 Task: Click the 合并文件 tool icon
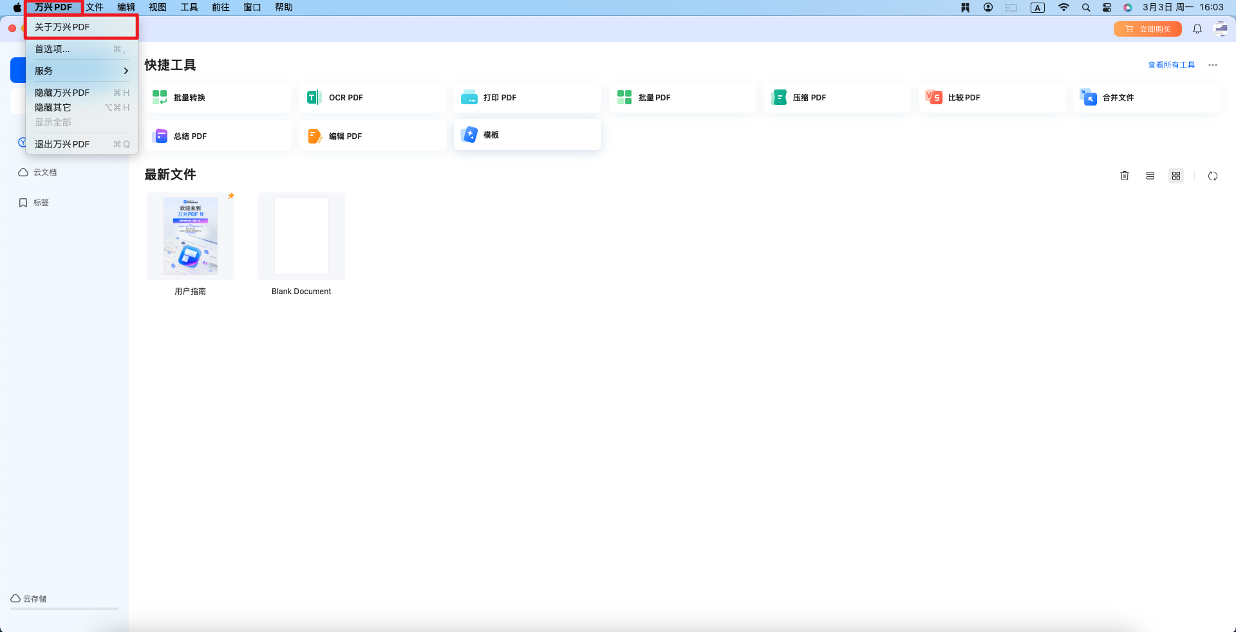click(x=1089, y=97)
